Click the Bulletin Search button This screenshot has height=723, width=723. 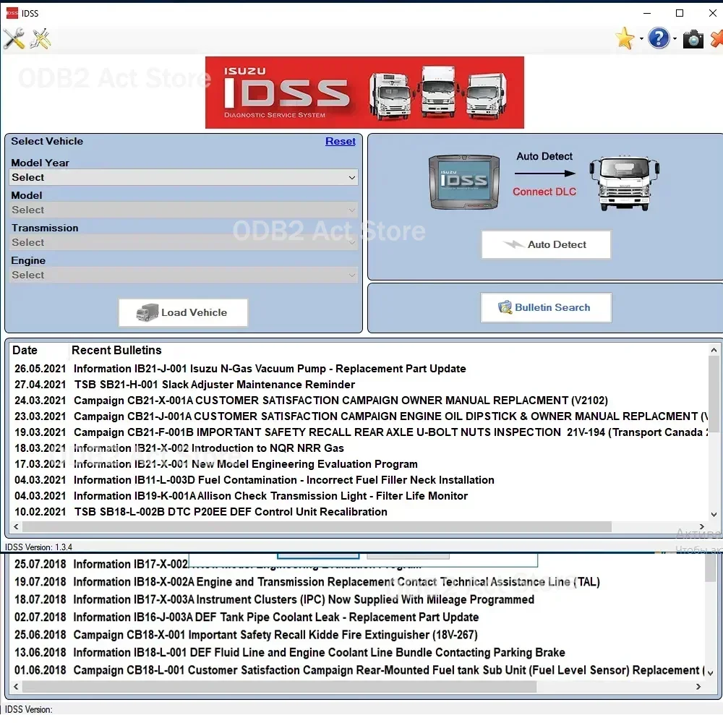(546, 307)
